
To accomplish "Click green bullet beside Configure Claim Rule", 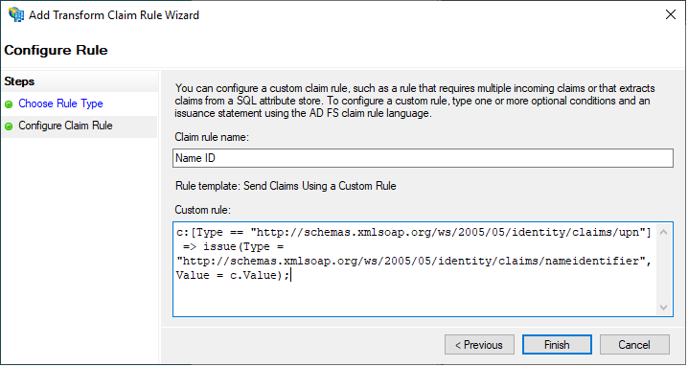I will click(x=9, y=126).
